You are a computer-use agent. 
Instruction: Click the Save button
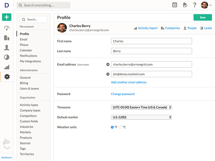[x=203, y=17]
